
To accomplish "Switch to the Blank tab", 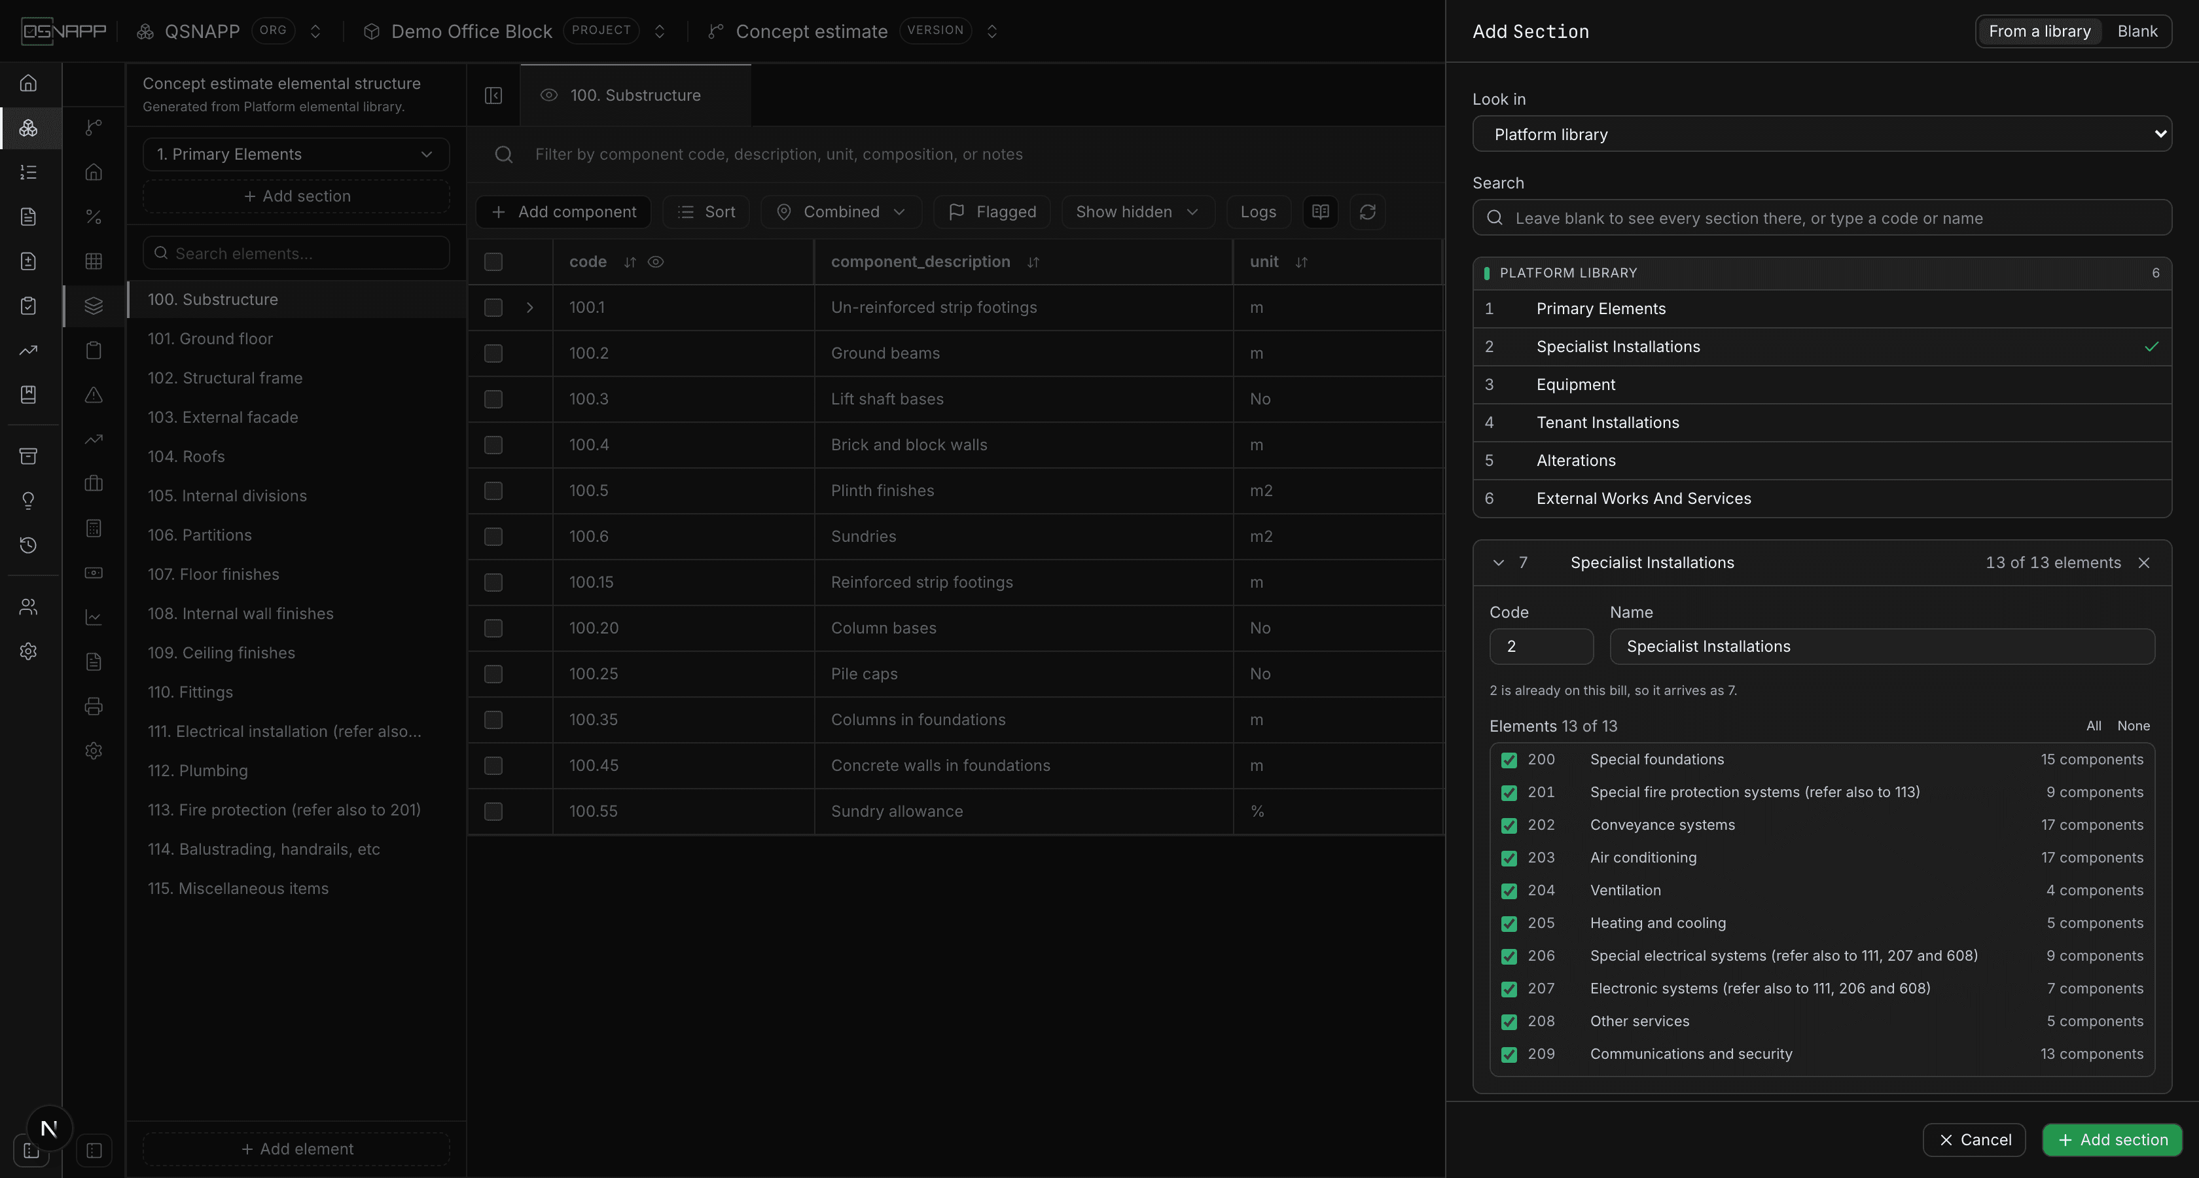I will 2137,31.
